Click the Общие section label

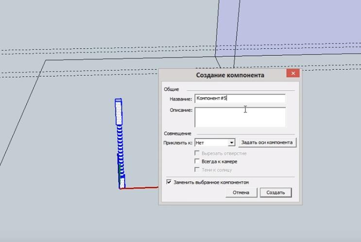172,89
